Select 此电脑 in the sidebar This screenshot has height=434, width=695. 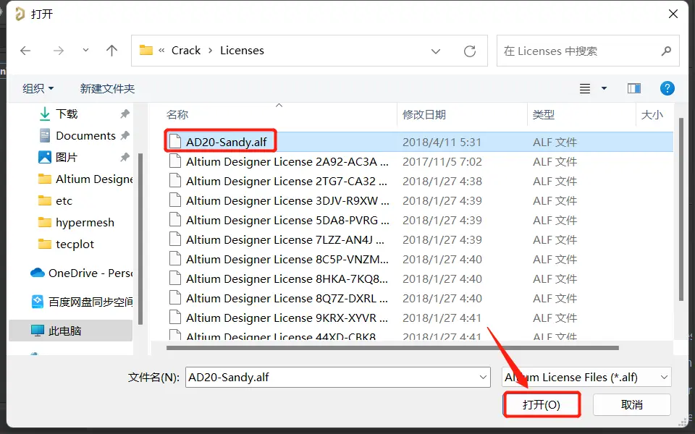coord(70,331)
